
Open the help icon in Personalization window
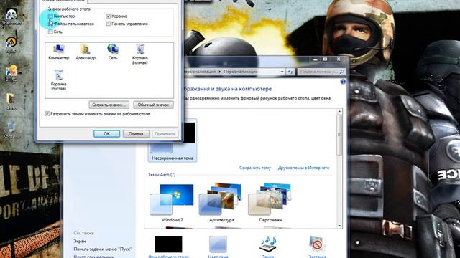(343, 82)
